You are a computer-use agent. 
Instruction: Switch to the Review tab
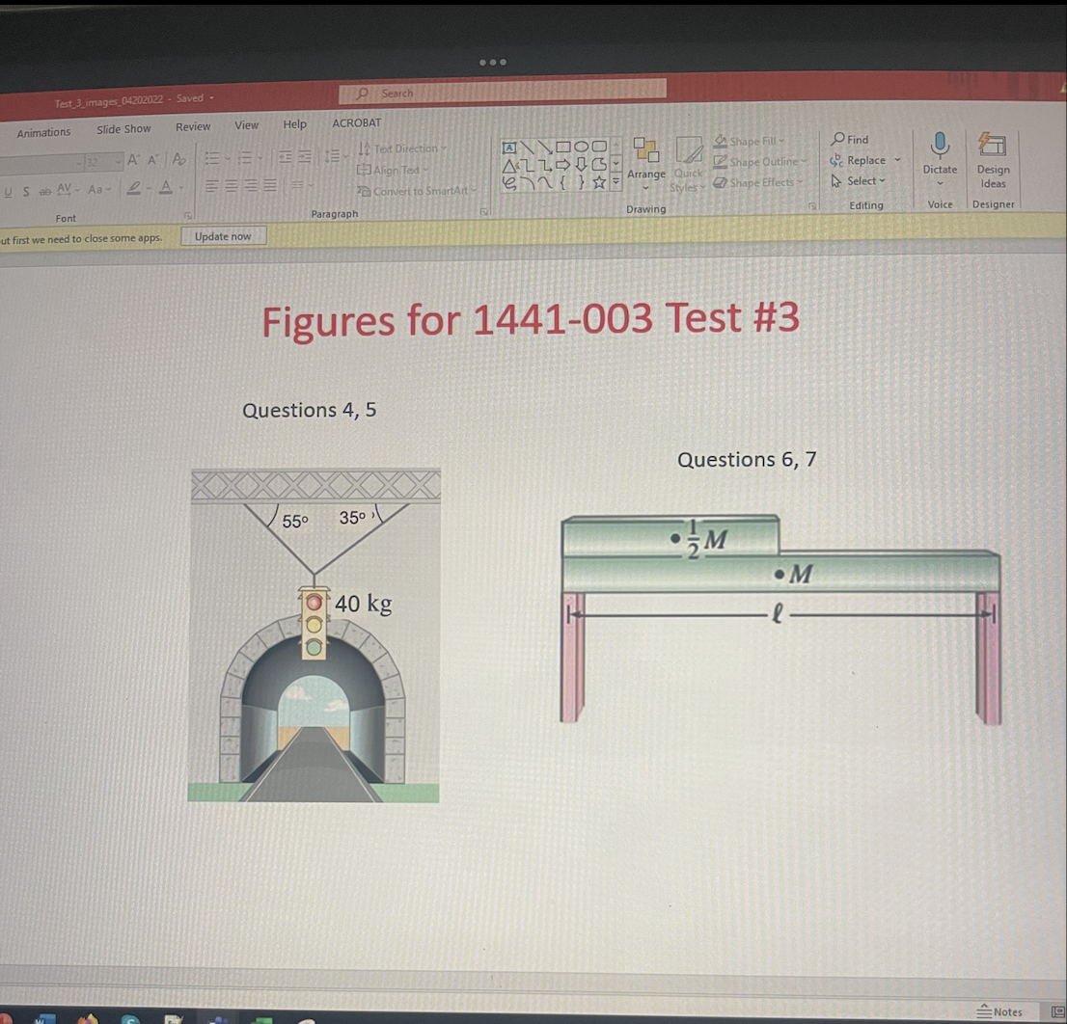tap(193, 125)
